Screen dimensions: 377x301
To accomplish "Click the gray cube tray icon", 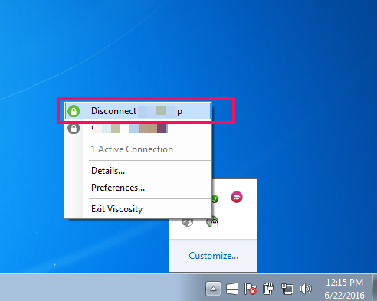I will click(x=188, y=223).
